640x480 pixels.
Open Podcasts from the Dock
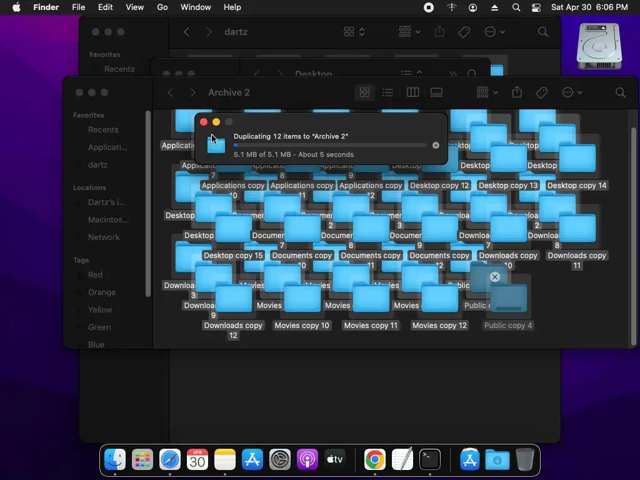point(307,459)
